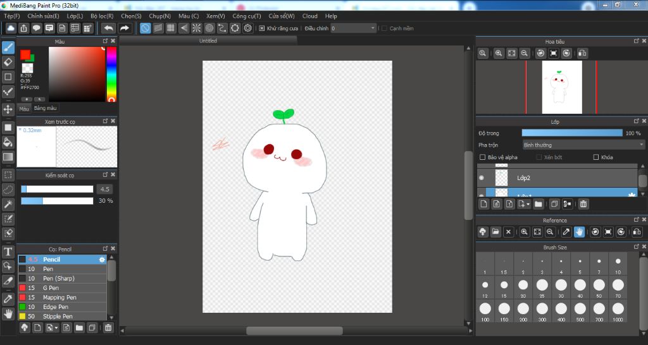Select the Gradient tool
The width and height of the screenshot is (648, 345).
pos(8,157)
